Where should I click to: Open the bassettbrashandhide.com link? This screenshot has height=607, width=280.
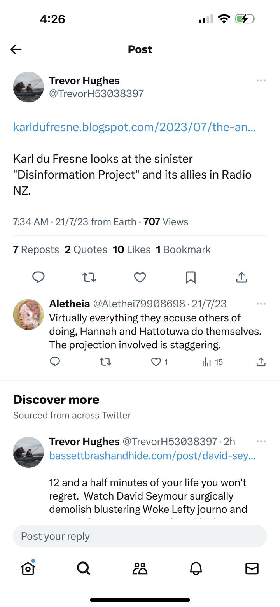152,456
